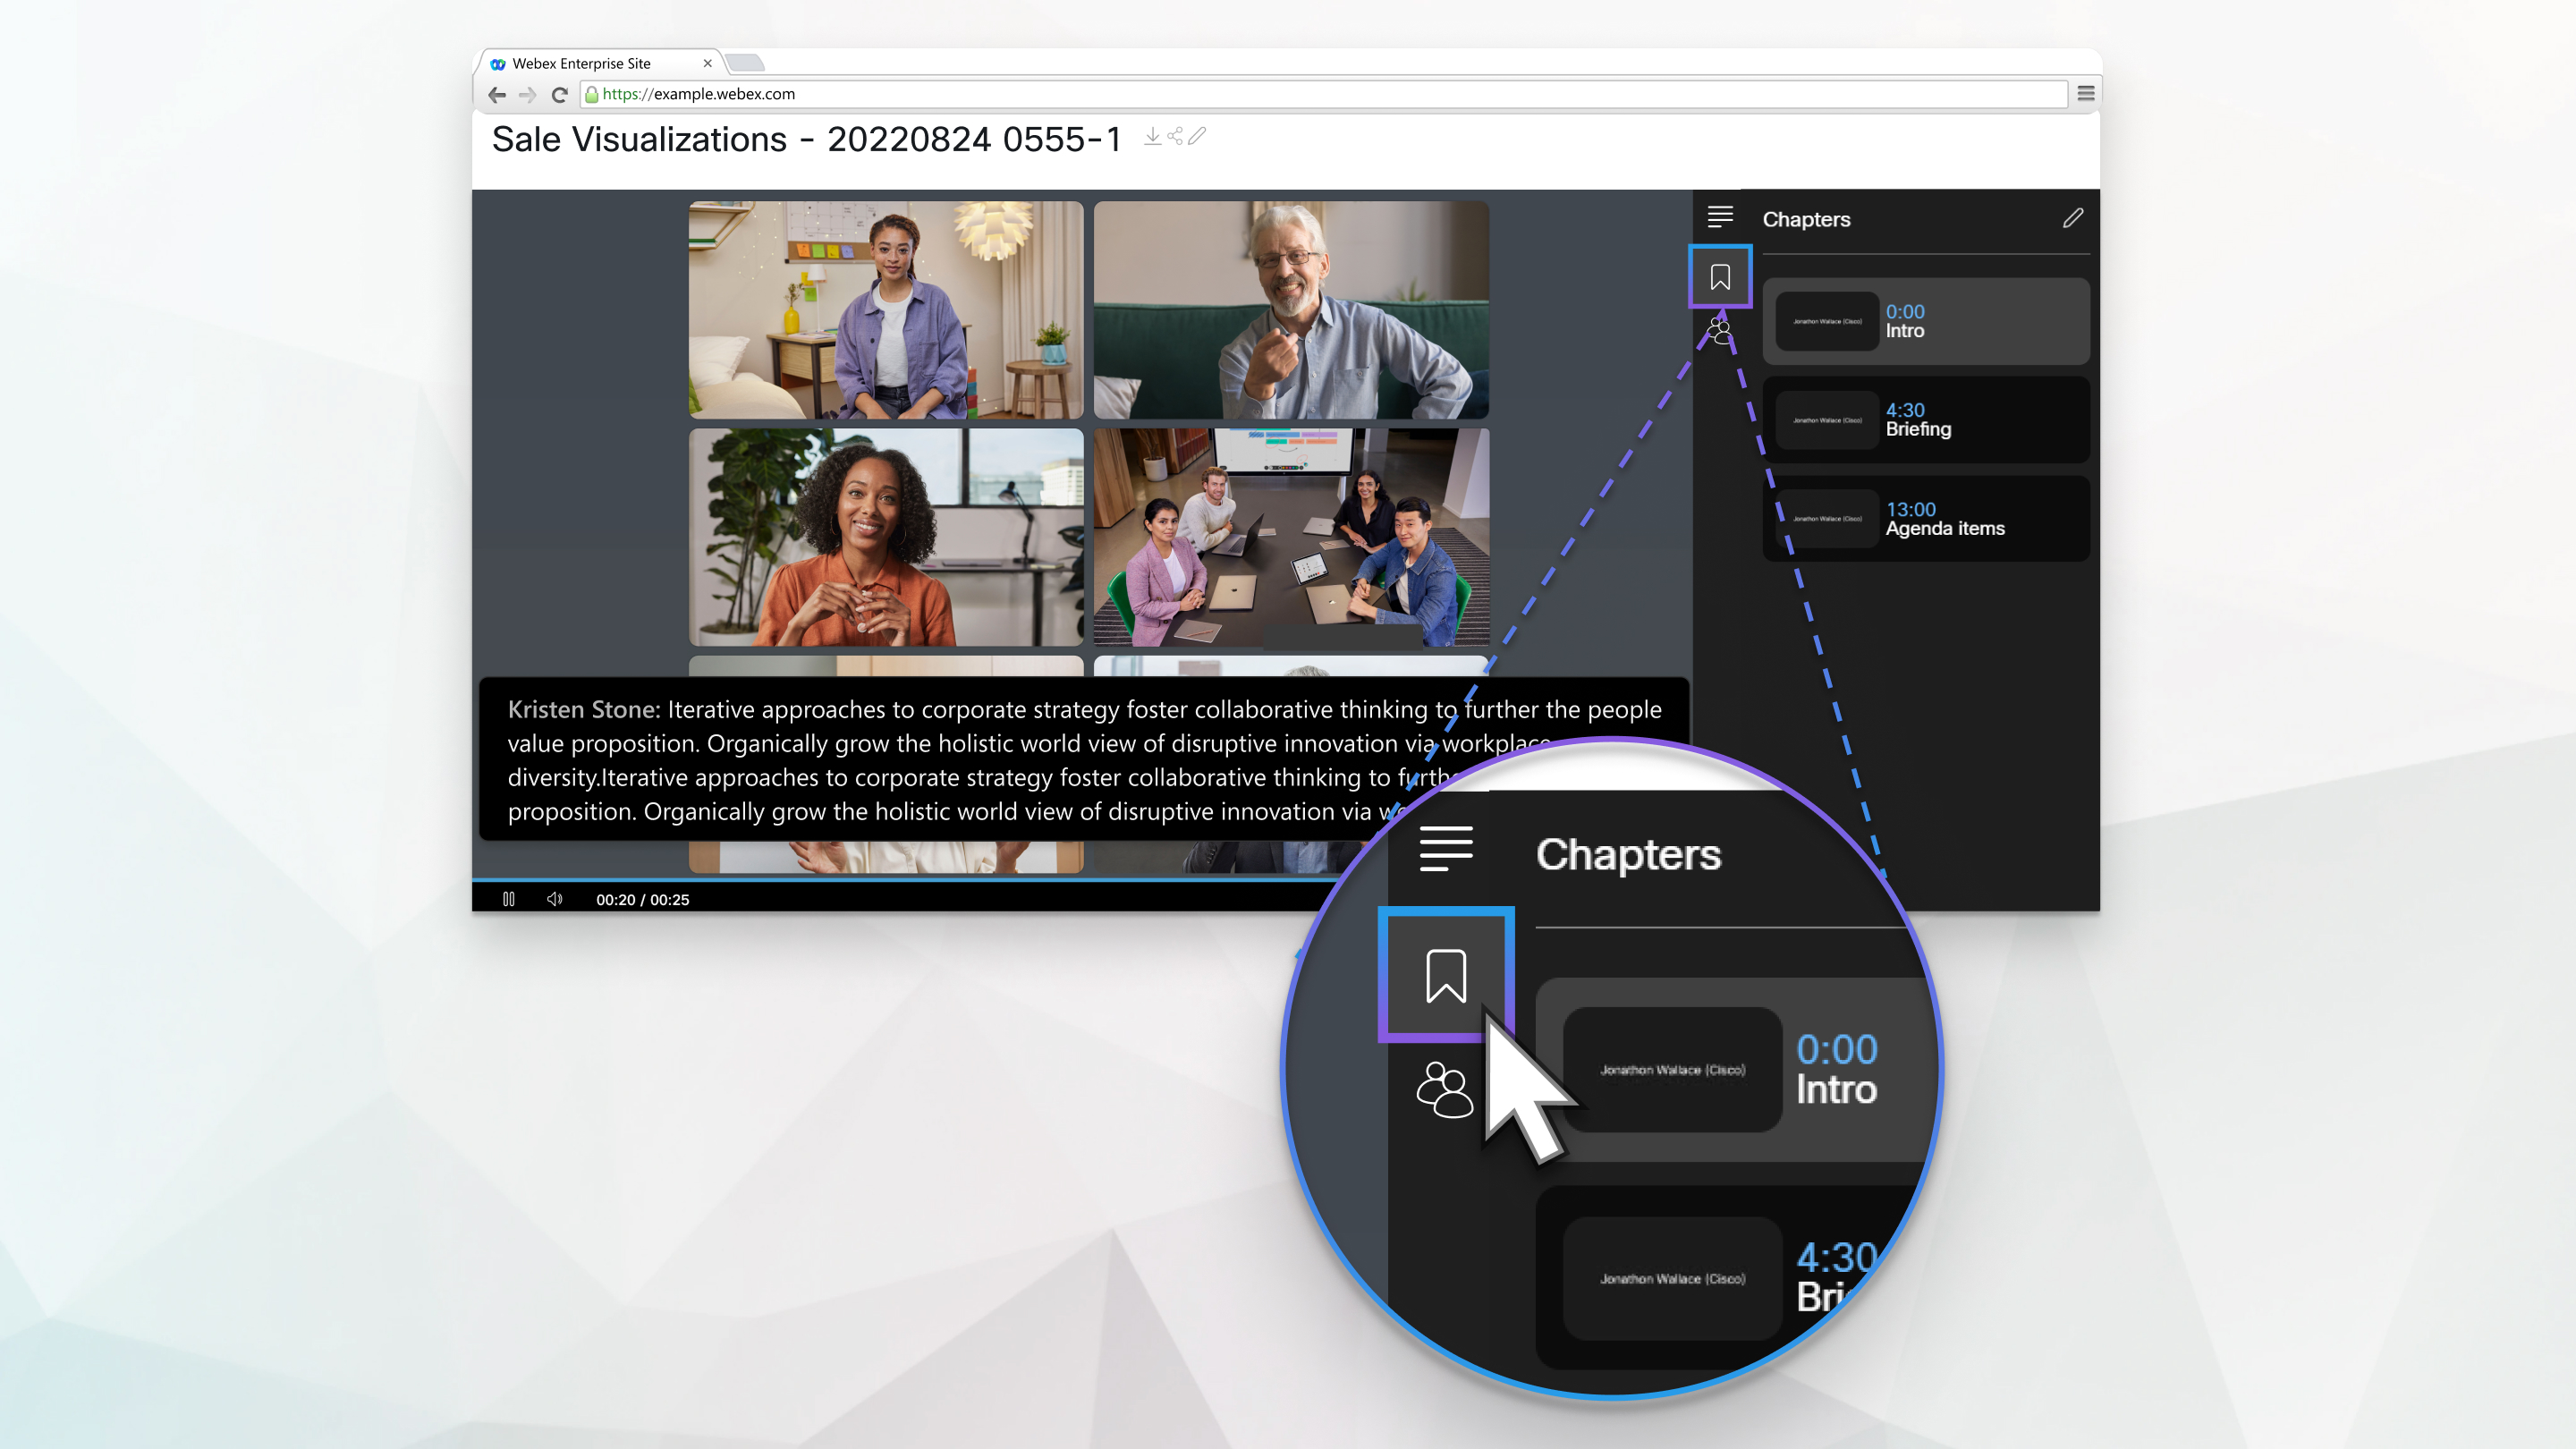2576x1449 pixels.
Task: Click the hamburger menu icon in Chapters
Action: coord(1718,217)
